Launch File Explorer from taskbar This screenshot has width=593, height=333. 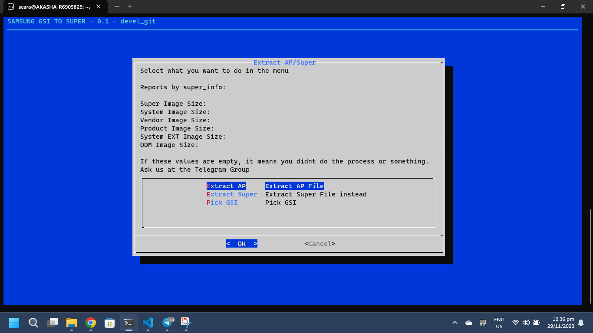pos(72,323)
